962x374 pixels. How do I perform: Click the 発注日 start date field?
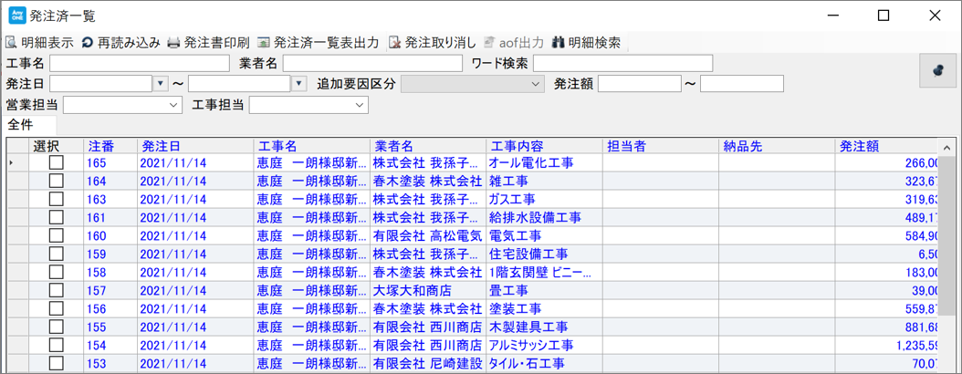click(x=101, y=83)
